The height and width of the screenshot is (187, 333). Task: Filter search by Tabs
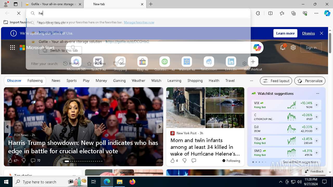click(x=119, y=64)
